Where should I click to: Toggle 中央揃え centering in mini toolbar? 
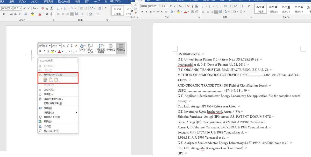[x=111, y=47]
